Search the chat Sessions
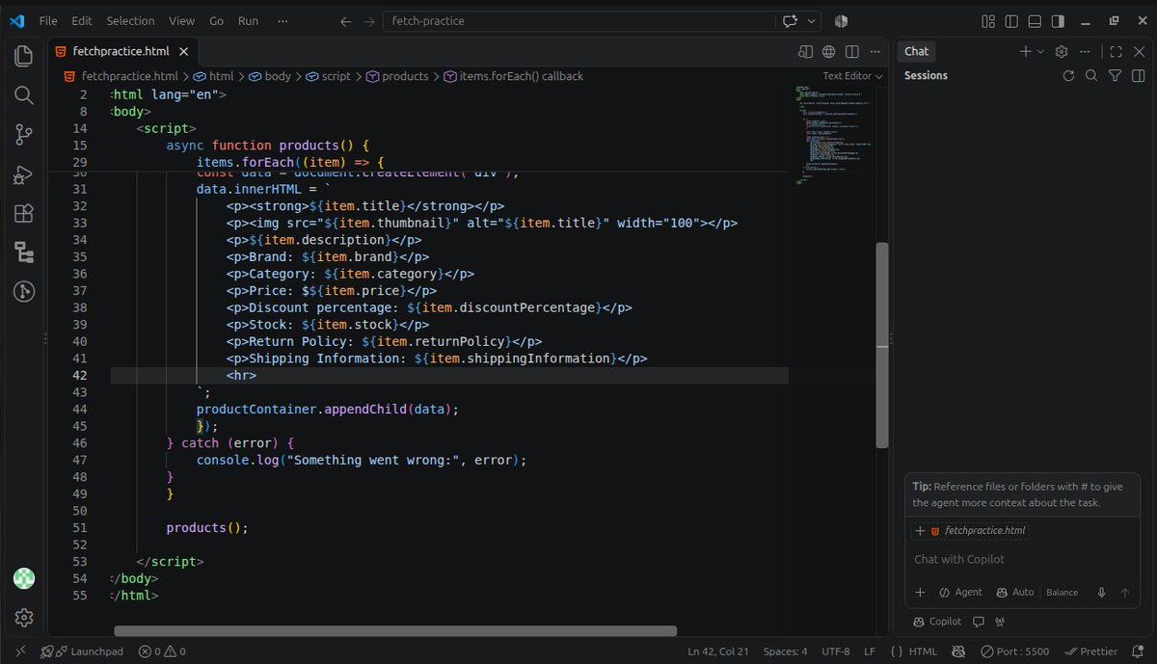 (1091, 75)
